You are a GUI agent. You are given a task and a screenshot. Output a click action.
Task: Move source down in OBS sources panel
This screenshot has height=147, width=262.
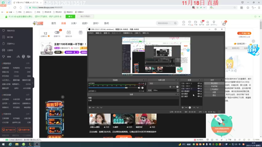pos(198,108)
